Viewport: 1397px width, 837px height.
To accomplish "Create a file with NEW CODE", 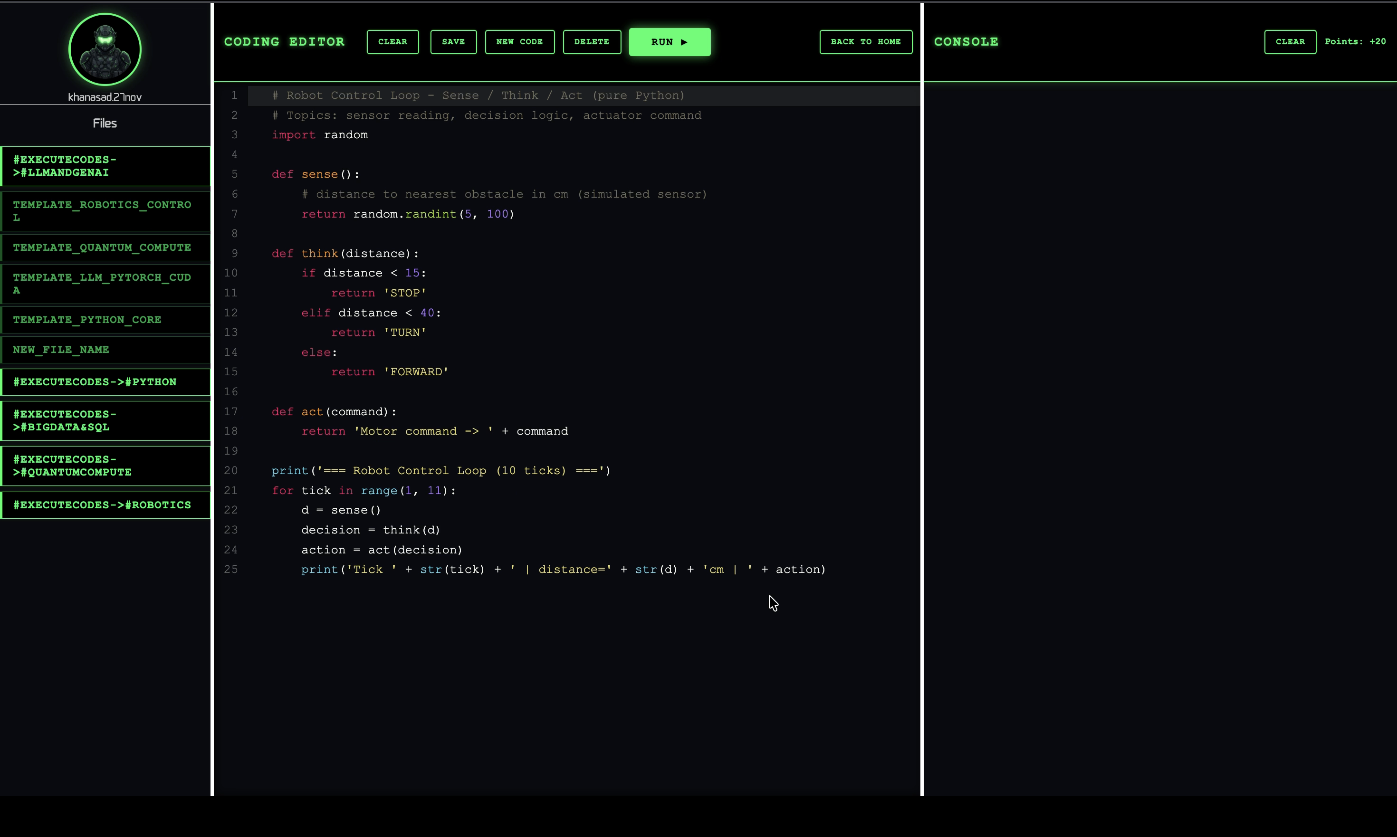I will (520, 42).
